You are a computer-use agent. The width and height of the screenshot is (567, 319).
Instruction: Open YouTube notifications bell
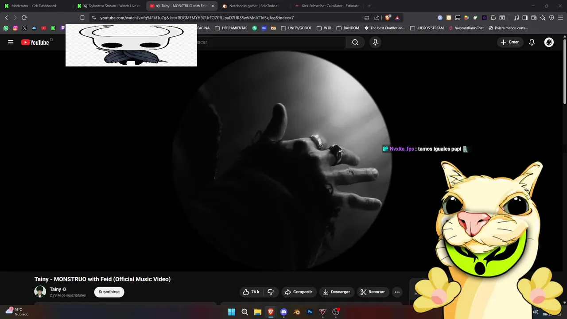coord(532,42)
